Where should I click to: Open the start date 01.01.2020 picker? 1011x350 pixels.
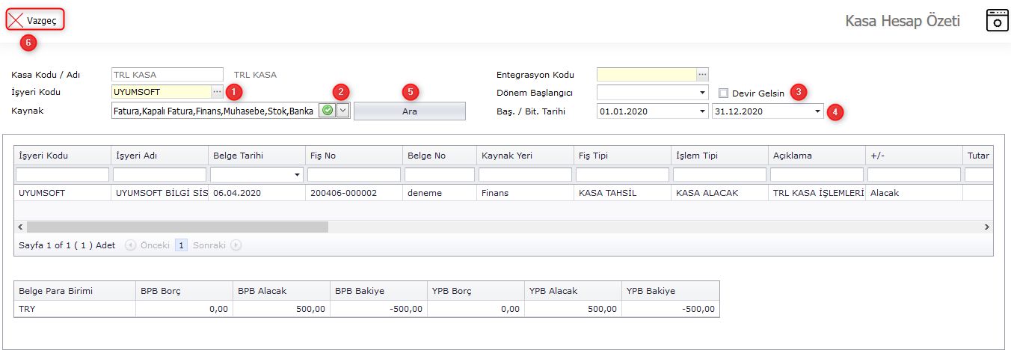click(x=702, y=111)
